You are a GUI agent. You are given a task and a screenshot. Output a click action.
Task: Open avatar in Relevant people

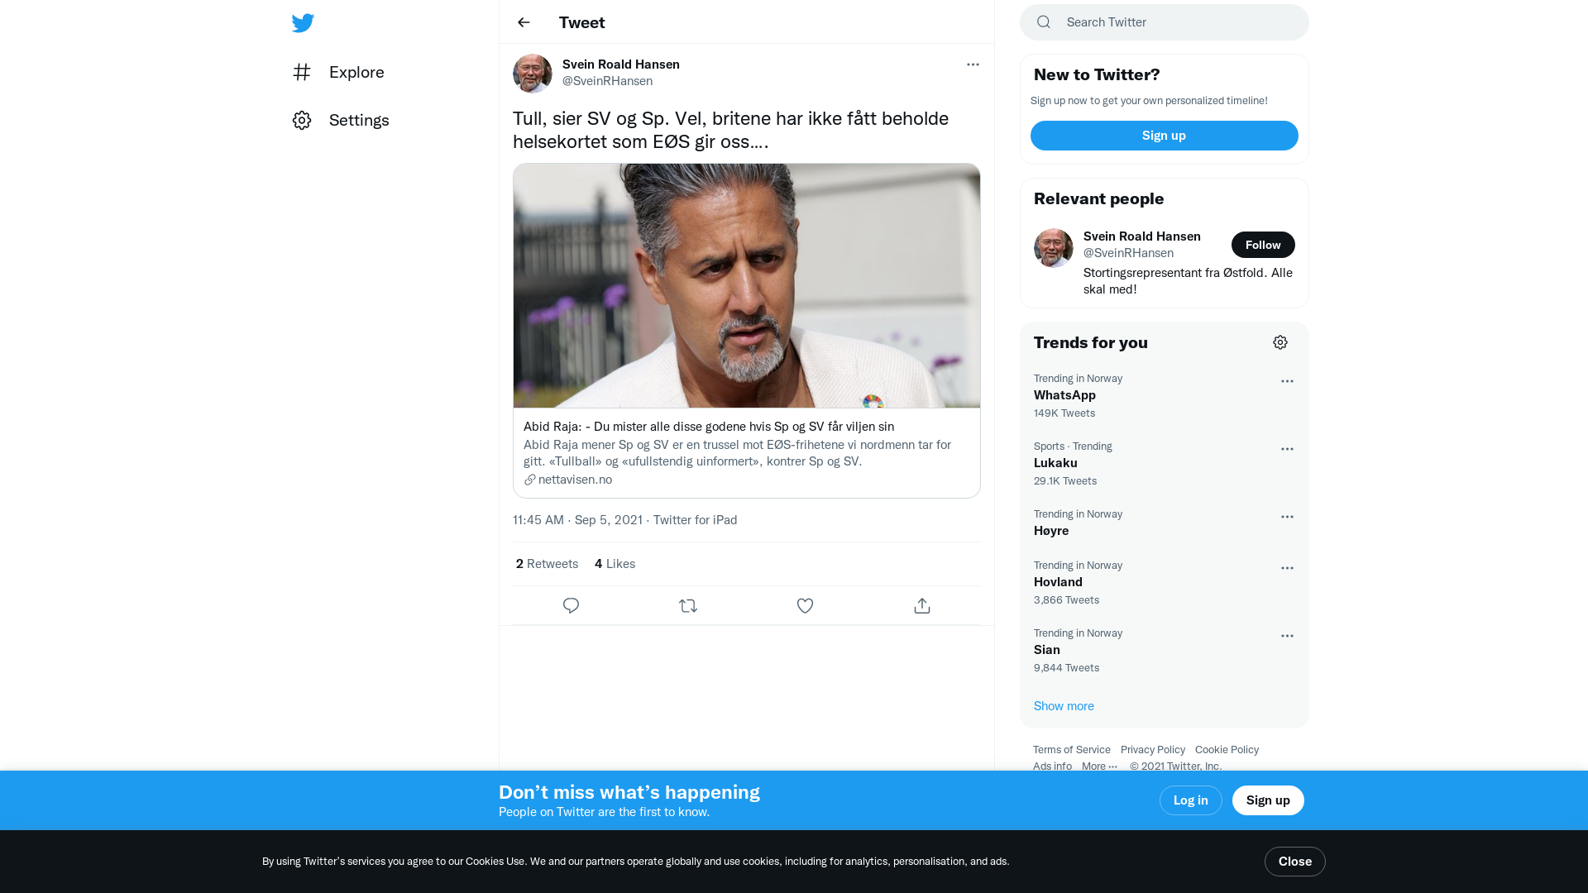tap(1054, 248)
